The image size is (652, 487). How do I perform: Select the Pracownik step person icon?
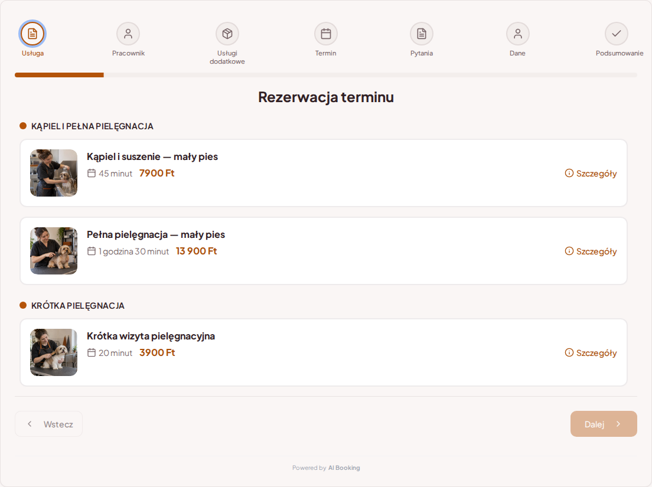[128, 34]
